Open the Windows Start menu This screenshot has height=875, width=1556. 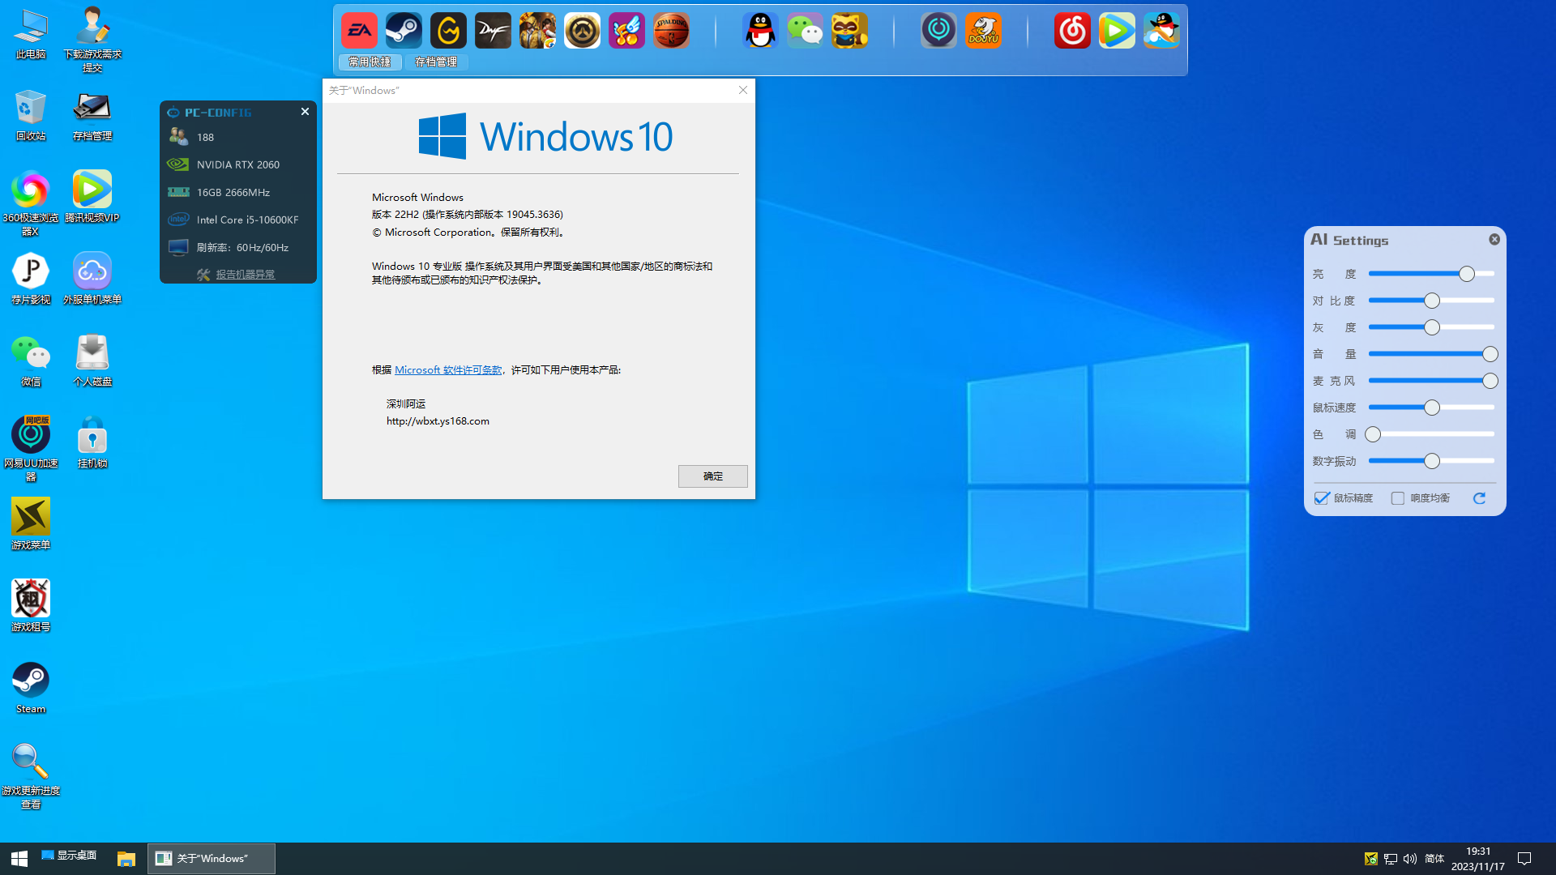pos(19,858)
